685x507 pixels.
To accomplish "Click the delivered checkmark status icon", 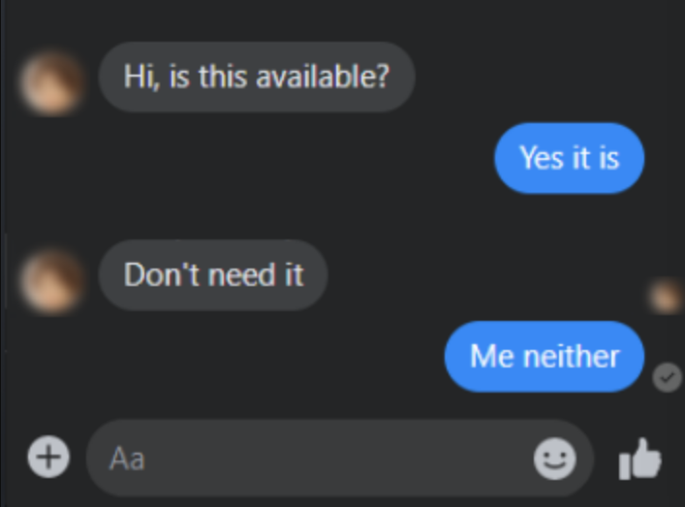I will (668, 378).
